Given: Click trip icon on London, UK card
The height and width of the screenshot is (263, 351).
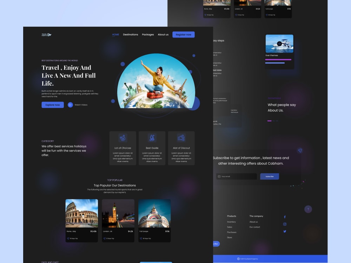Looking at the screenshot, I should [105, 238].
